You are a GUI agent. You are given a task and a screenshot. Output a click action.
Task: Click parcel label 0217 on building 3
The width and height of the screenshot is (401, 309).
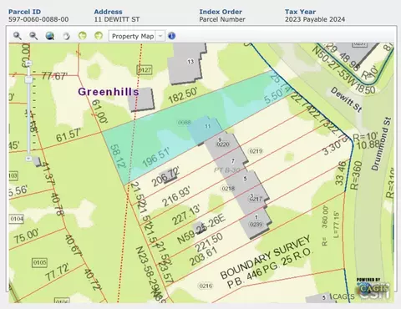pyautogui.click(x=256, y=200)
